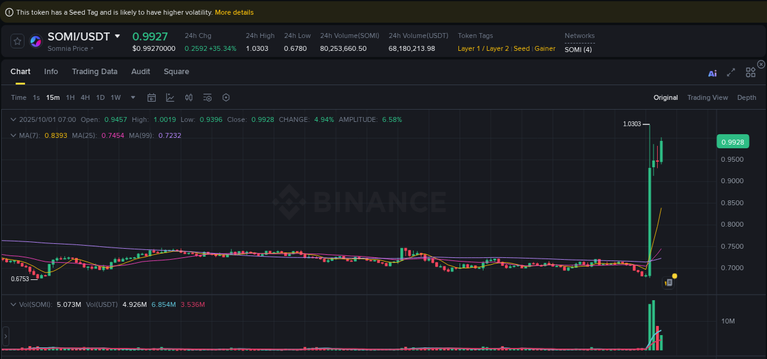Click the SOMI token logo

pyautogui.click(x=36, y=41)
